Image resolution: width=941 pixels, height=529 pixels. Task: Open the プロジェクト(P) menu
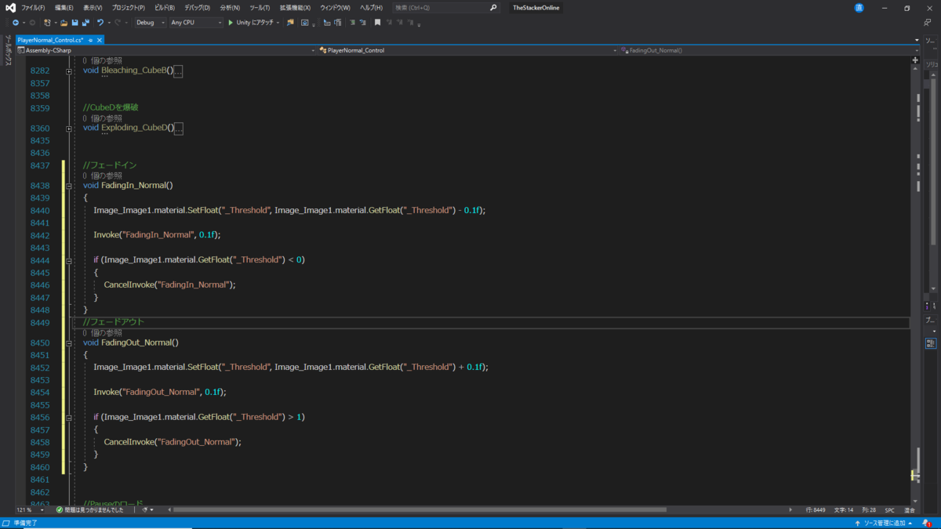click(128, 8)
